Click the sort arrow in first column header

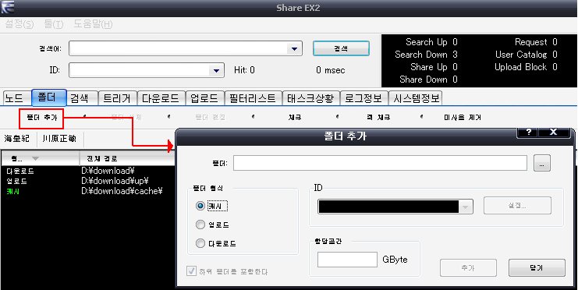35,158
